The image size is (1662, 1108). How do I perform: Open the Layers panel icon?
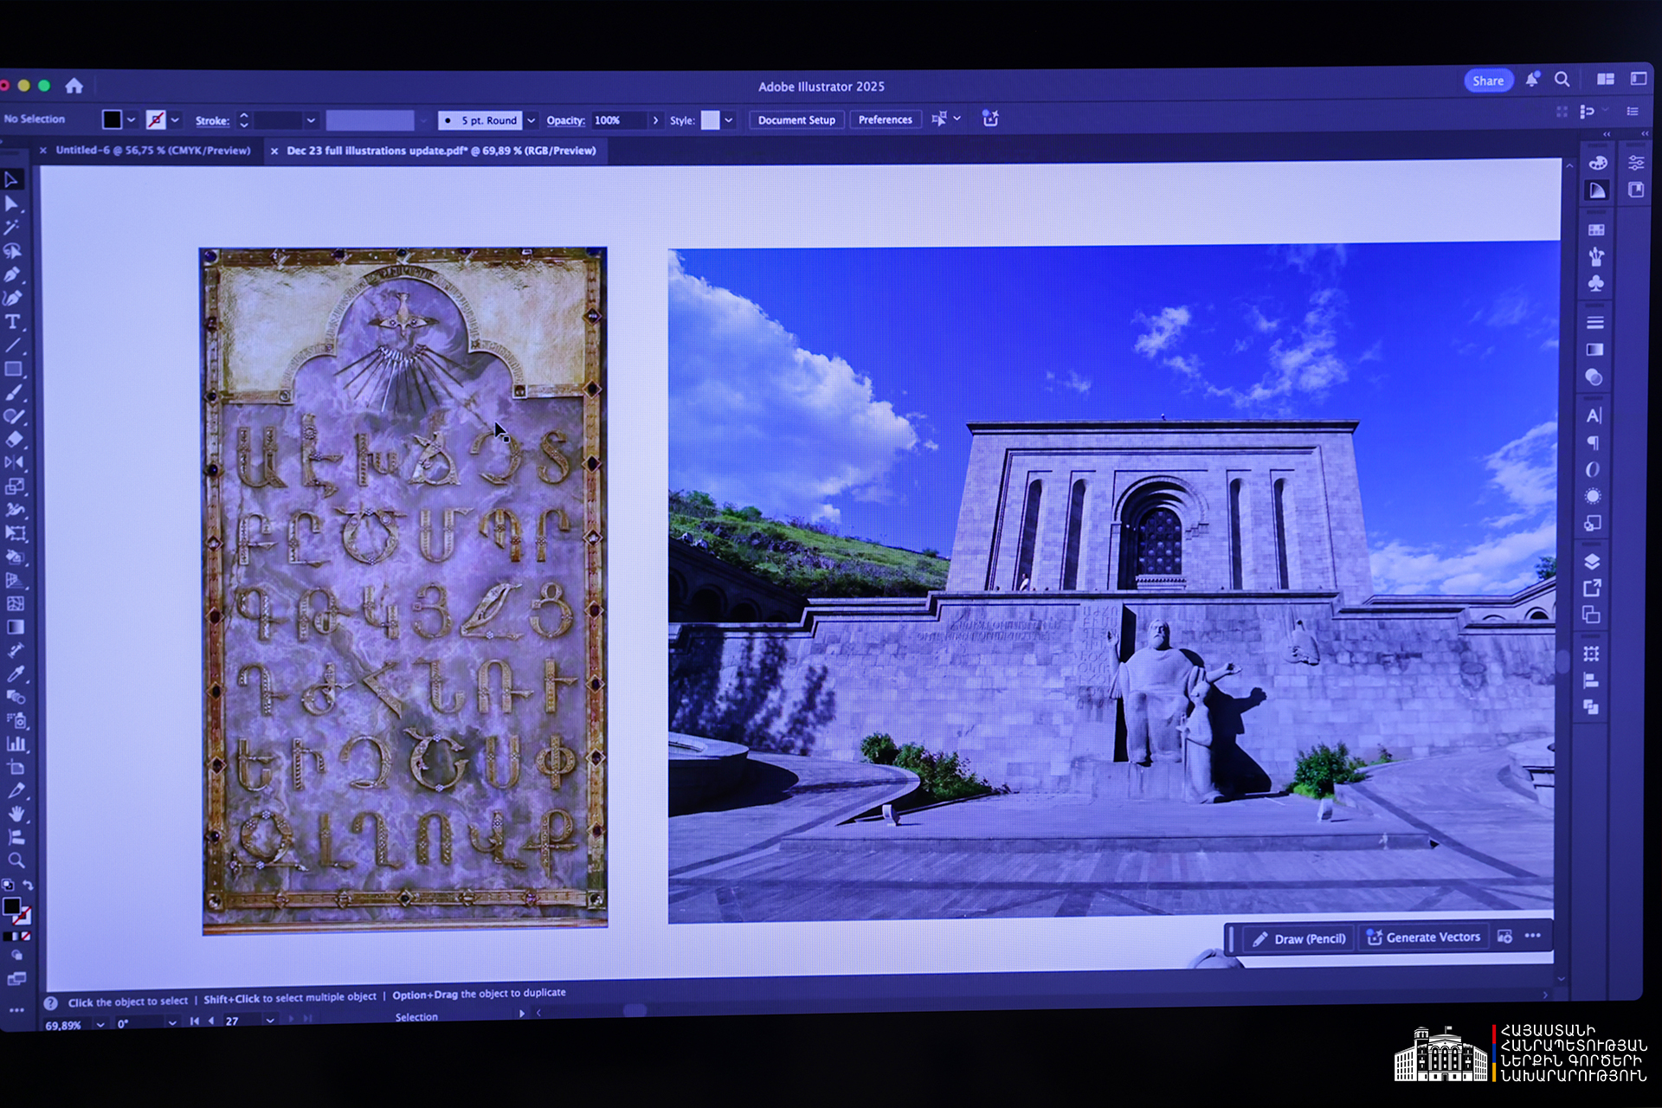1592,561
